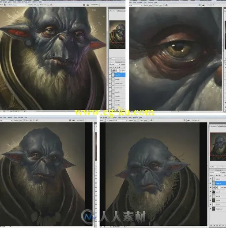Toggle eye of adjustment layer in bottom-right Layers panel
This screenshot has height=228, width=226.
211,187
